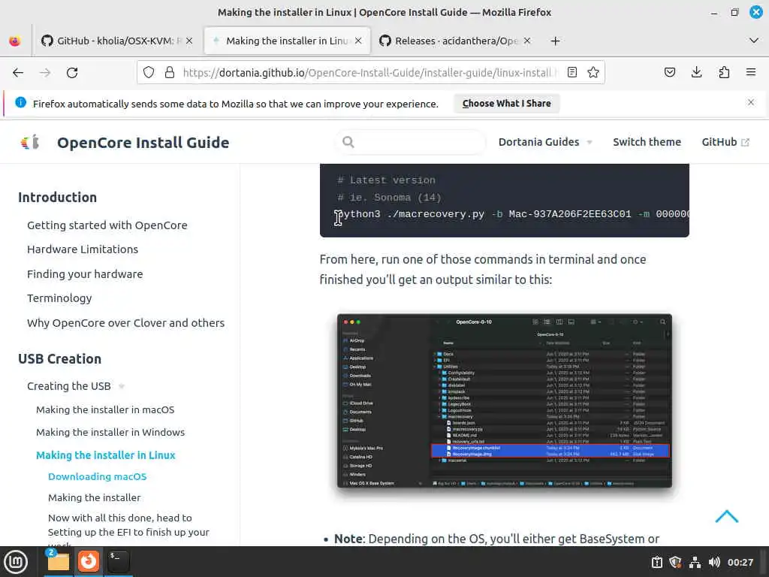Screen dimensions: 769x577
Task: Click back-to-top chevron arrow
Action: click(x=727, y=516)
